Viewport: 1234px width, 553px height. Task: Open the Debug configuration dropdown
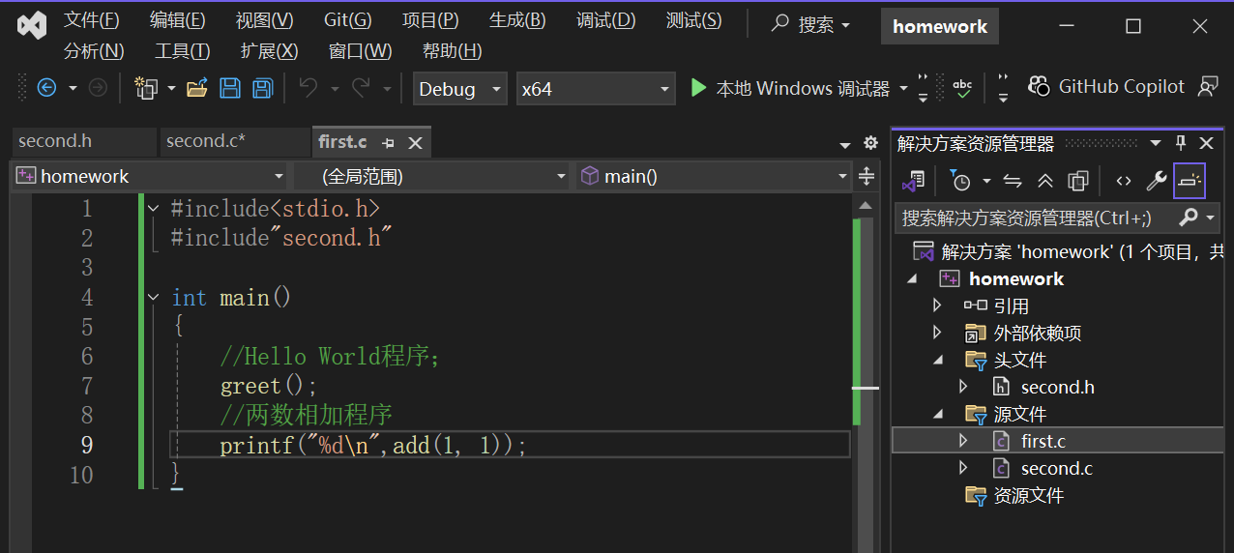coord(459,89)
